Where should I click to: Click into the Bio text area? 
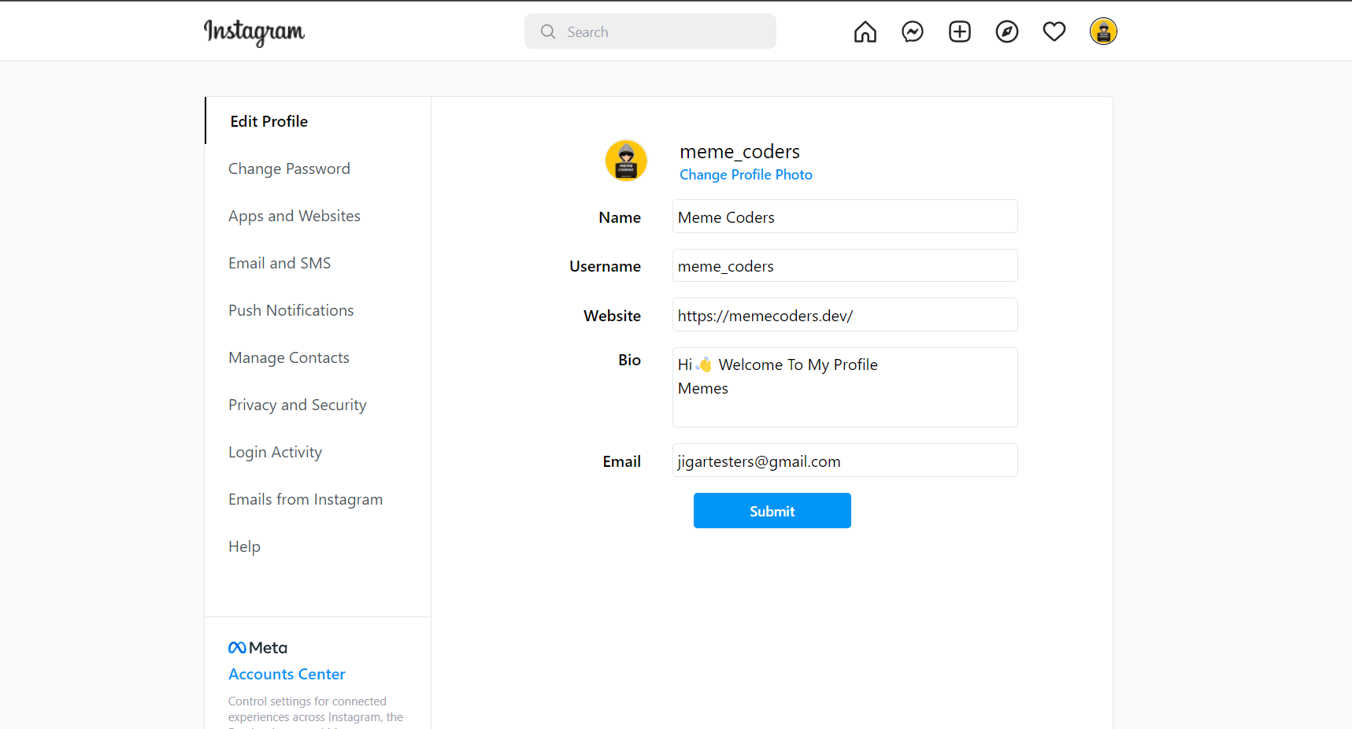(845, 387)
